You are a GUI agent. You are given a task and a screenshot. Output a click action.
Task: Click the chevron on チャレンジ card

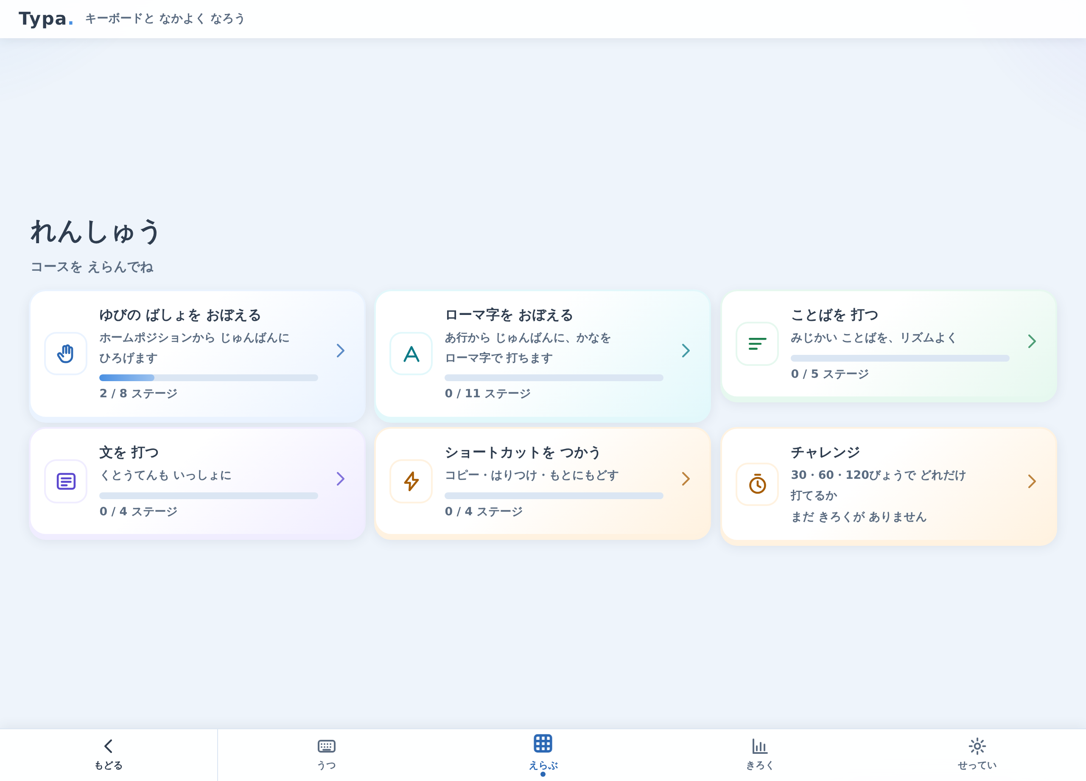(x=1032, y=481)
